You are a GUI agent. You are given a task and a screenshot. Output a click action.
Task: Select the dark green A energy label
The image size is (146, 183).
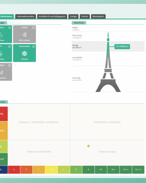(x=89, y=170)
